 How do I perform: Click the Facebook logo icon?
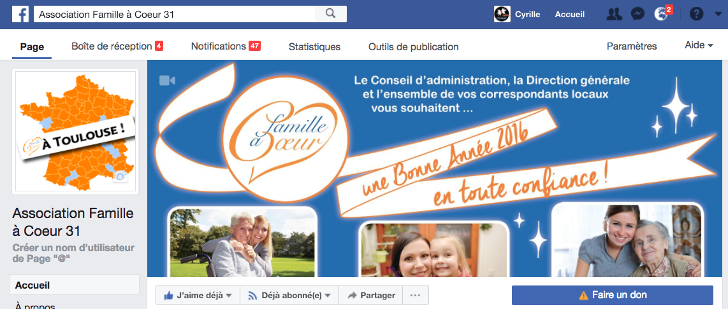pyautogui.click(x=20, y=15)
